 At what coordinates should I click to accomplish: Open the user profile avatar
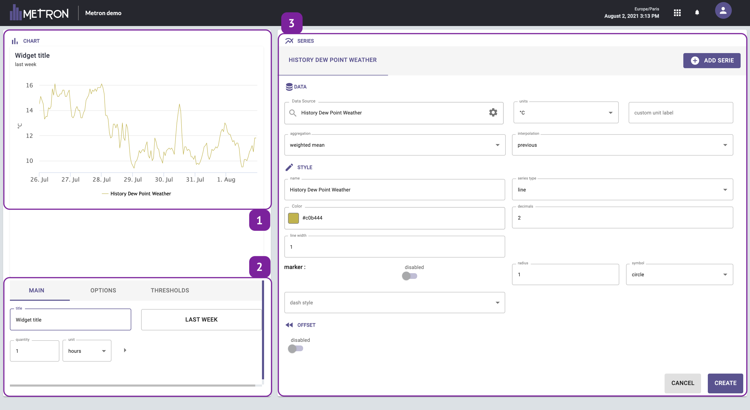(x=723, y=11)
